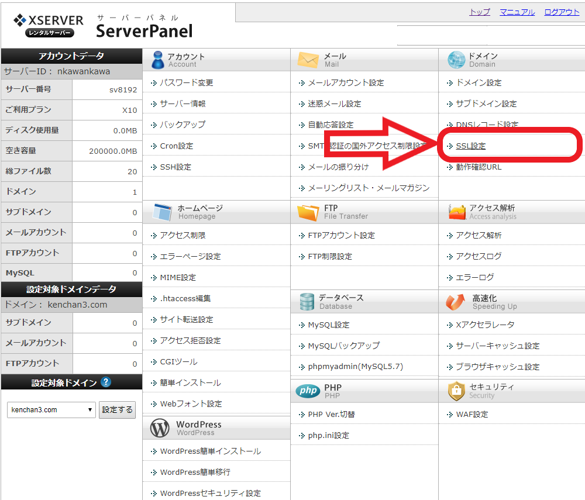Click server number value sv8192

click(123, 90)
